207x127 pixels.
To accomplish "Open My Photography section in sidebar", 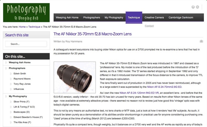I will 18,96.
